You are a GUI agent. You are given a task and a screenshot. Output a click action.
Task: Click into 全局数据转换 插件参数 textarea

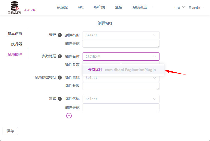121,86
